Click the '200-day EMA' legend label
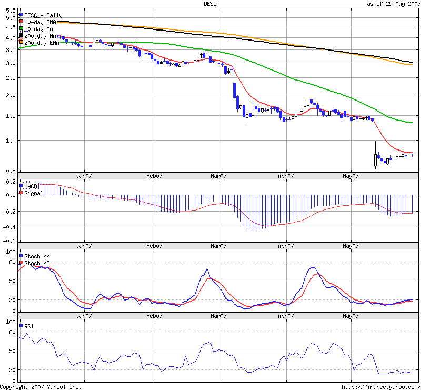This screenshot has width=421, height=390. [x=42, y=43]
